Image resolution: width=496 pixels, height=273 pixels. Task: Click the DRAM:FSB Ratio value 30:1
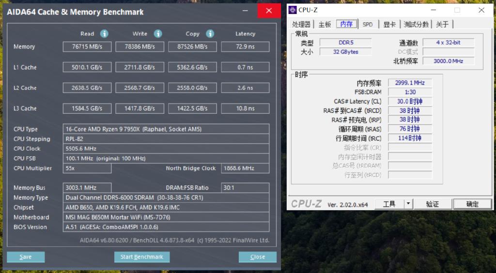245,188
